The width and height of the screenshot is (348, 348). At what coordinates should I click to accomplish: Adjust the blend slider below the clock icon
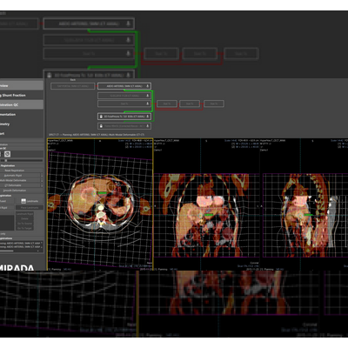[22, 160]
